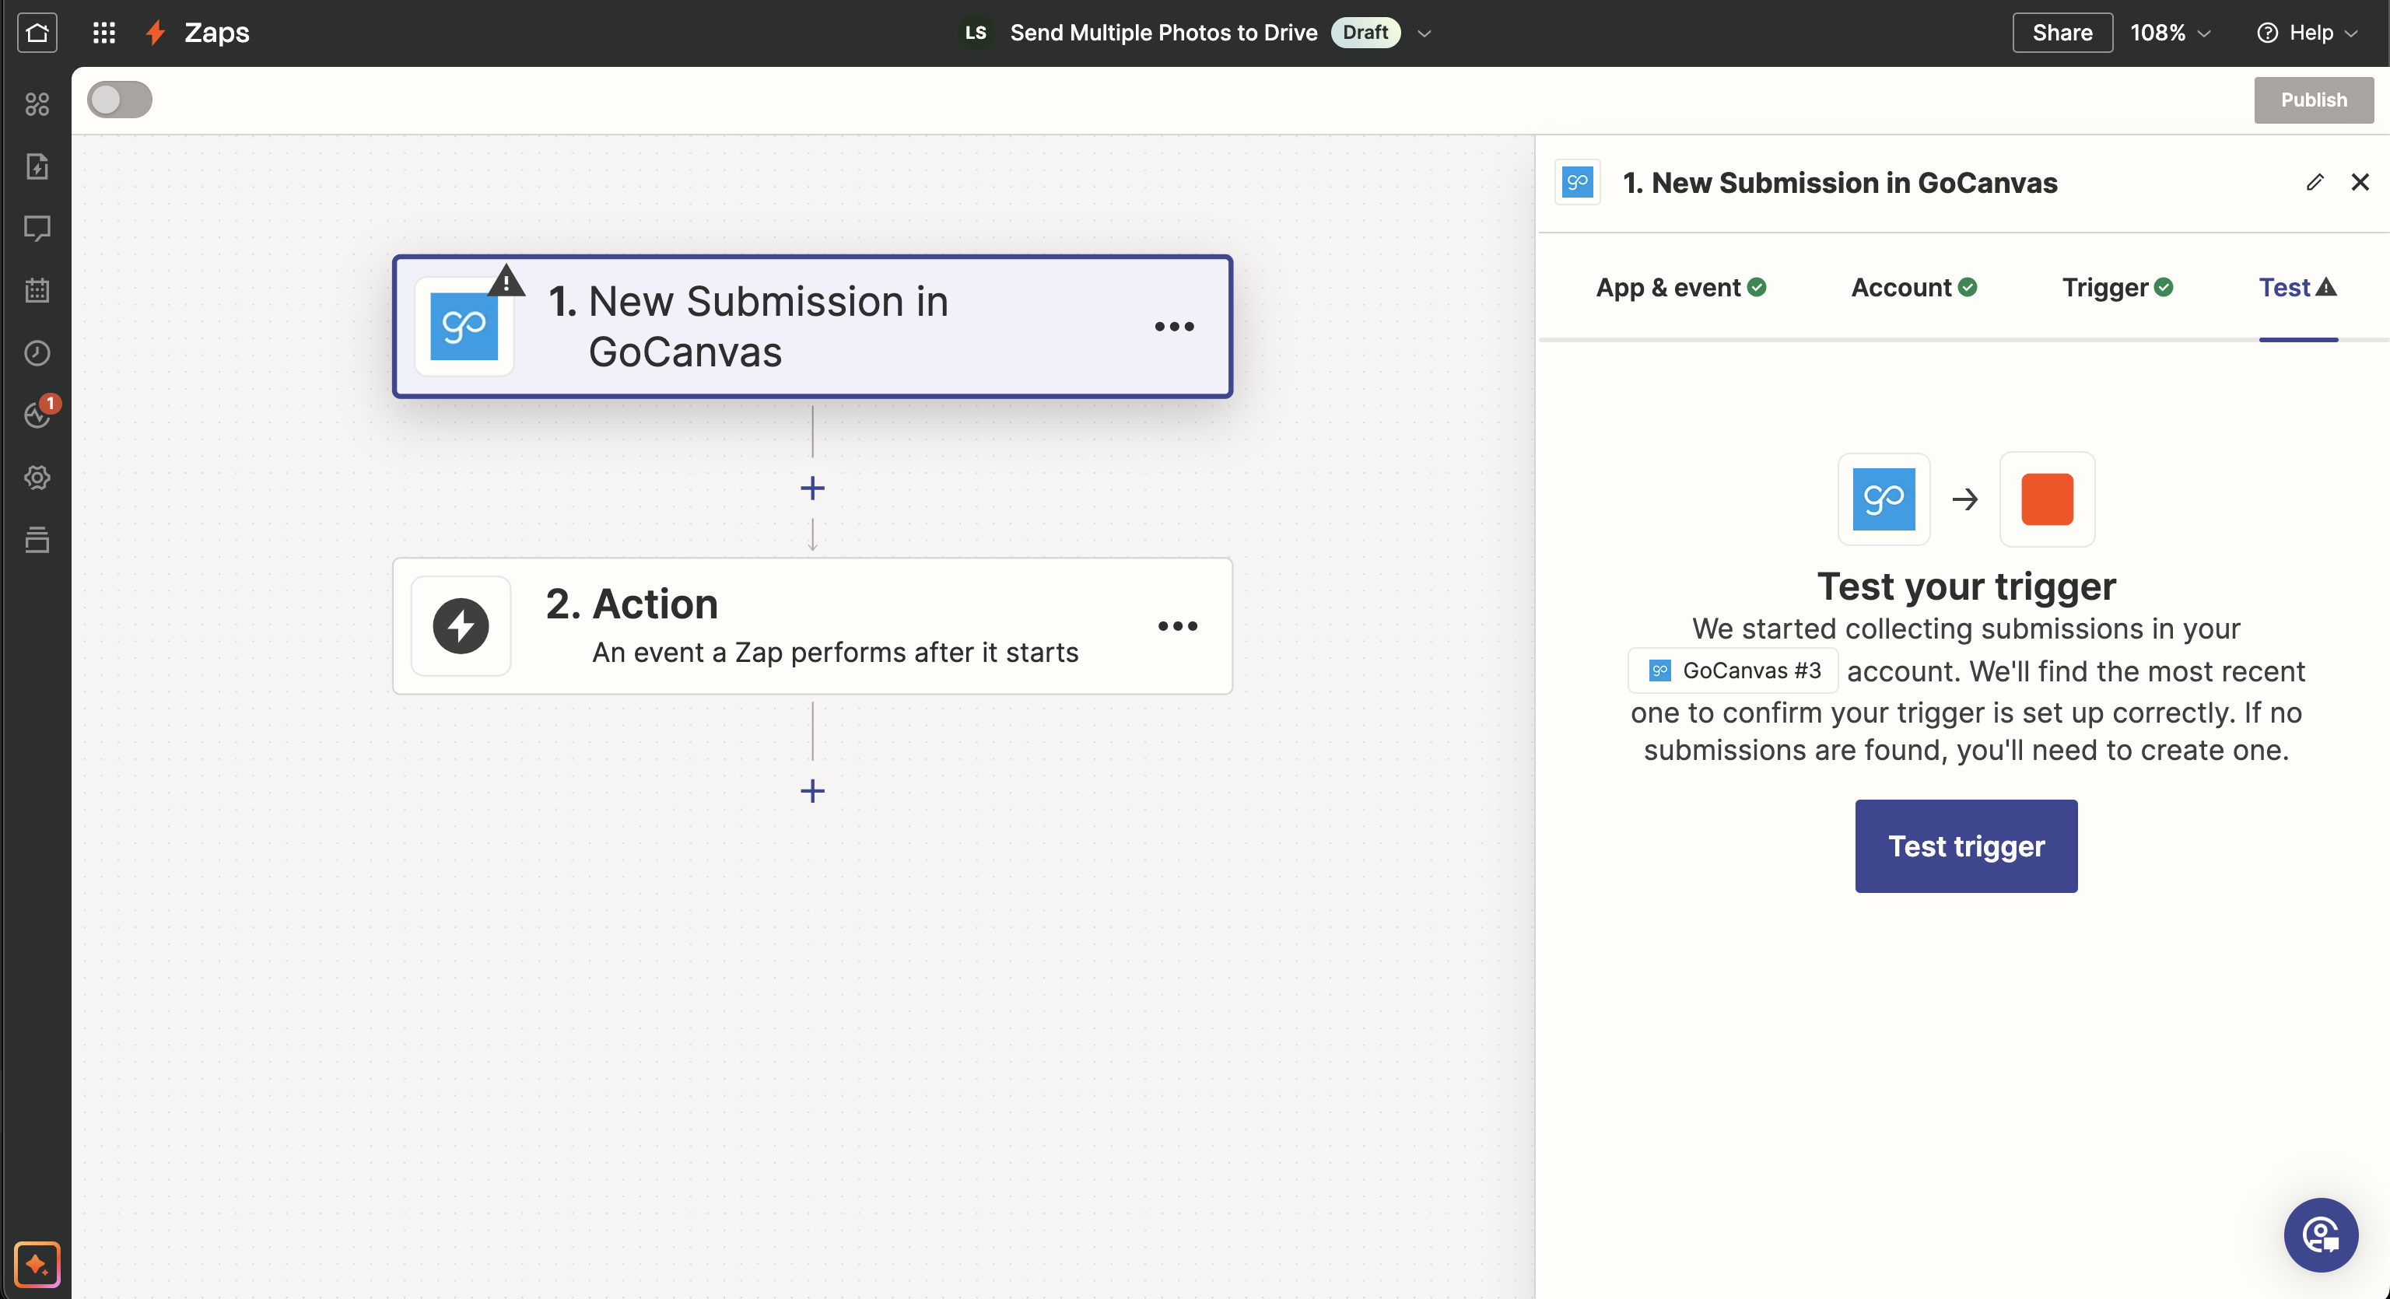Click the Draft status badge
Viewport: 2390px width, 1299px height.
(1365, 33)
